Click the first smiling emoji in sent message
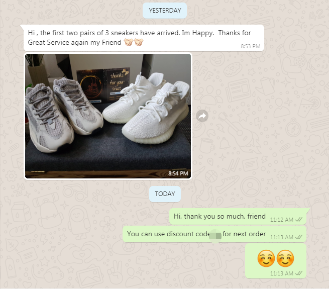The width and height of the screenshot is (329, 289). click(266, 258)
